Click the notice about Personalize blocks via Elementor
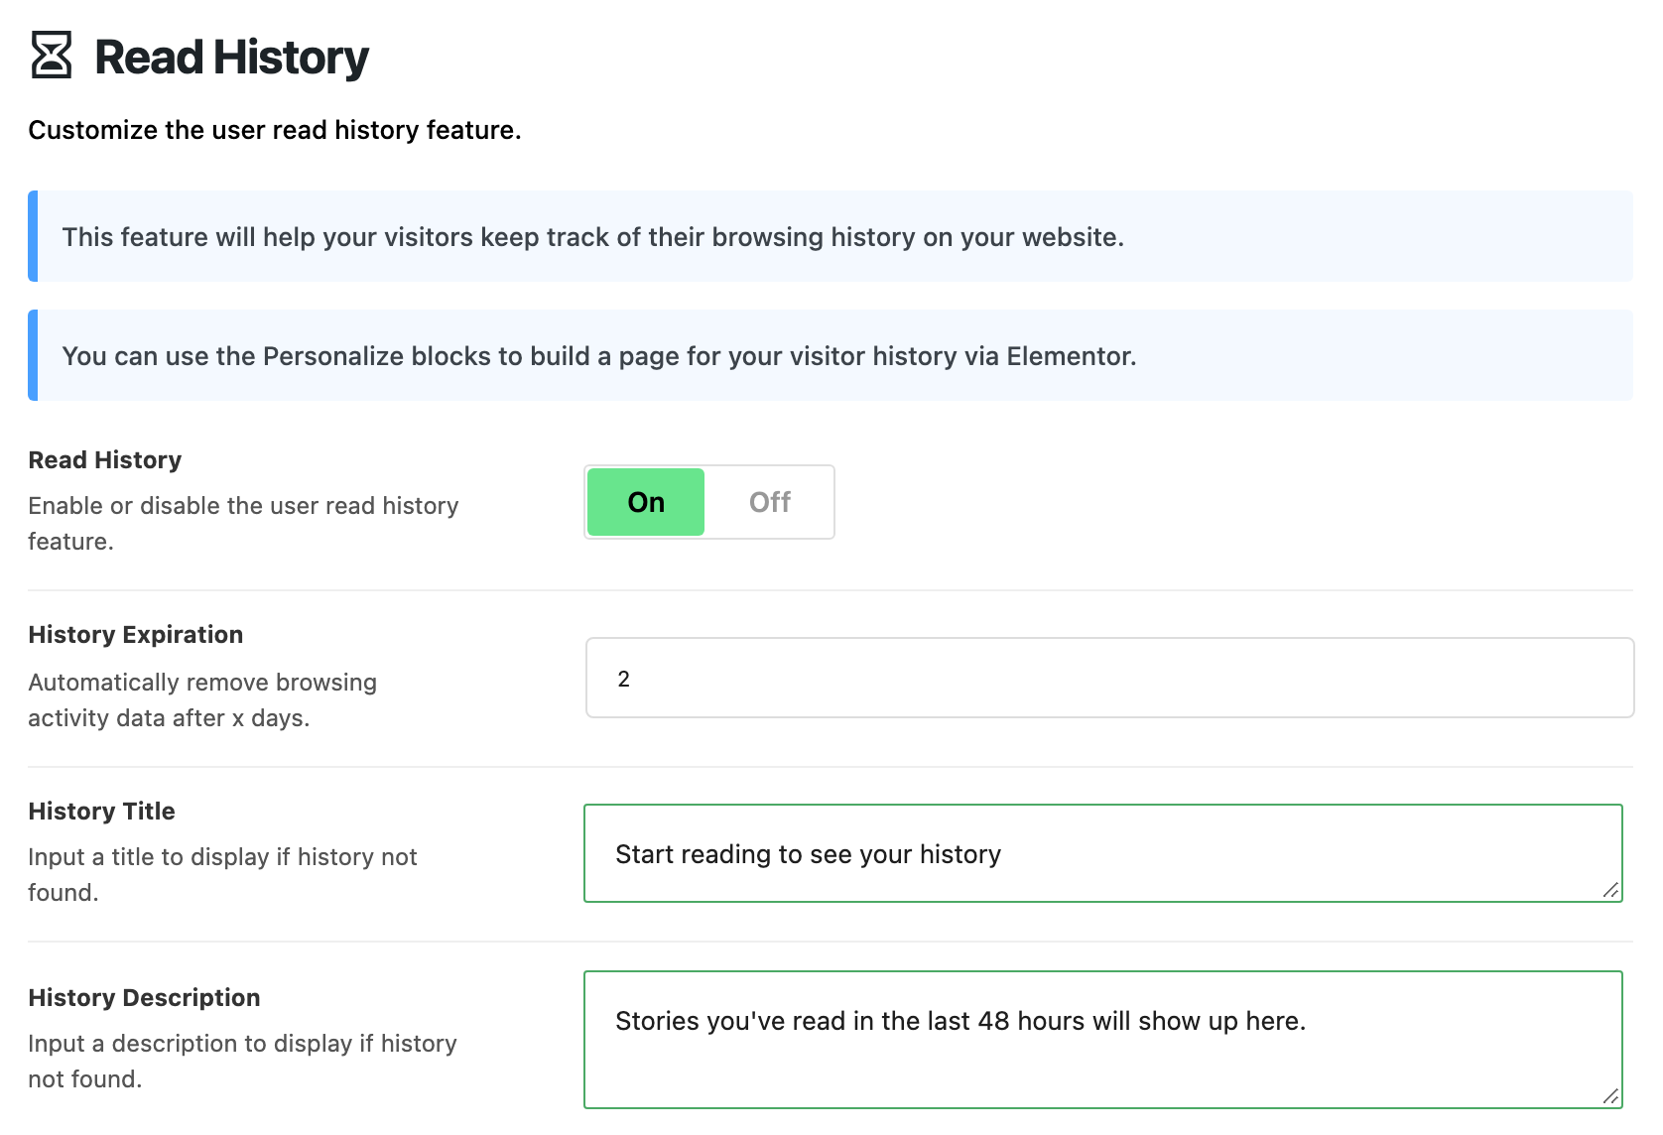 [x=831, y=355]
